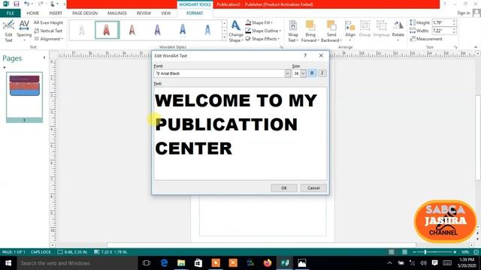Switch to the MAILINGS tab

click(x=117, y=13)
